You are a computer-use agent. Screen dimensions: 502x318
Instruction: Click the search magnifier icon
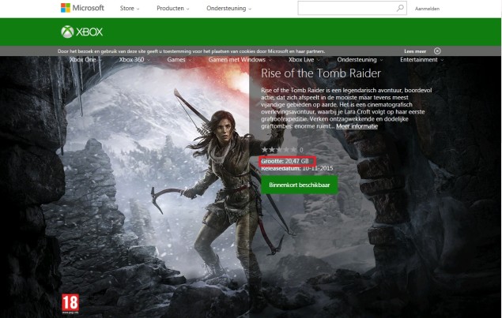[401, 9]
